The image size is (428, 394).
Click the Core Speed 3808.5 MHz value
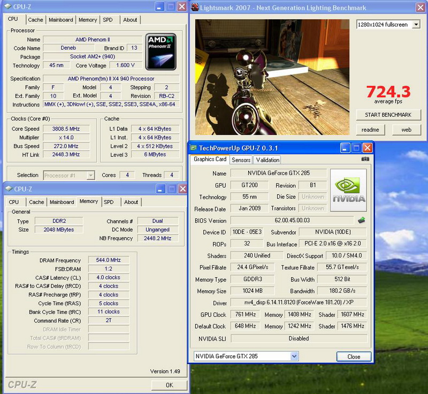[66, 129]
